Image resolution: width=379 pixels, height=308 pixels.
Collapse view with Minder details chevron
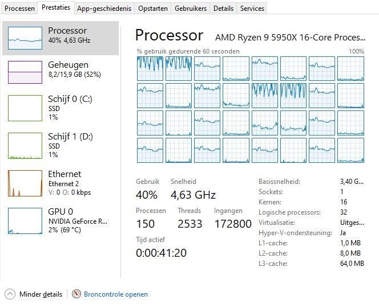pos(10,294)
